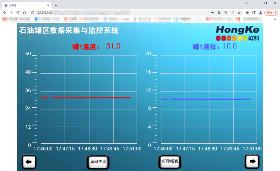This screenshot has height=171, width=280.
Task: Share this page via share icon
Action: point(232,13)
